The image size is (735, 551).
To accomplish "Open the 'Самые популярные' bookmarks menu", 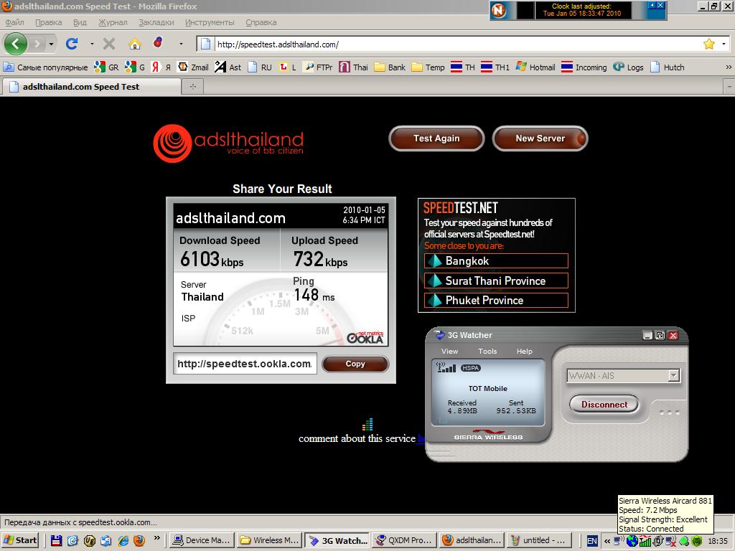I will [45, 67].
